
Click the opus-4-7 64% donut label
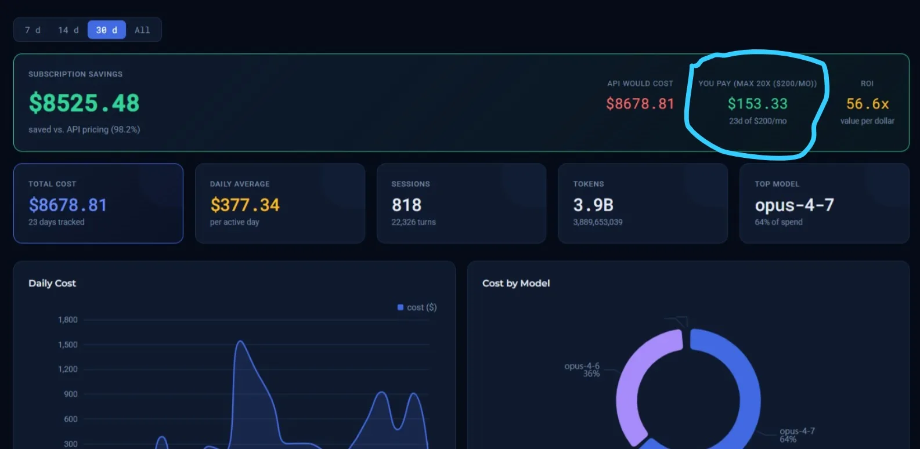(x=797, y=435)
